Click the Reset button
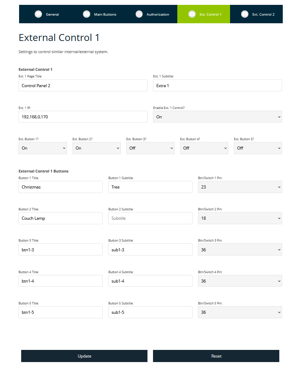This screenshot has height=369, width=297. point(216,356)
